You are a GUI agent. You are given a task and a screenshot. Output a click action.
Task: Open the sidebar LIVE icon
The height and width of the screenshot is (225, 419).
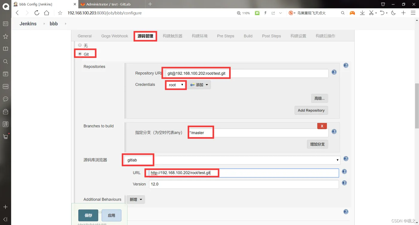(5, 86)
